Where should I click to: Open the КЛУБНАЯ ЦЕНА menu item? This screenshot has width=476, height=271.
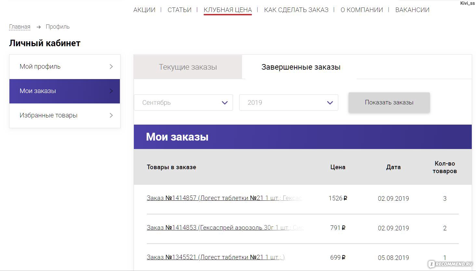tap(228, 10)
